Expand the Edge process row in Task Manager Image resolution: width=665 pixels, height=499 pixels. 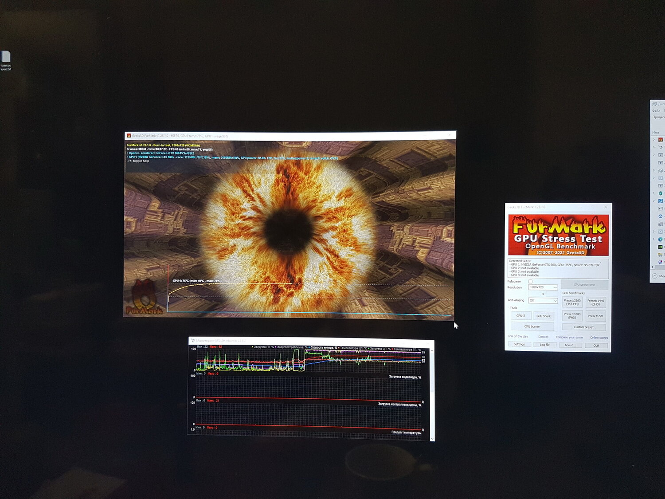click(x=654, y=239)
